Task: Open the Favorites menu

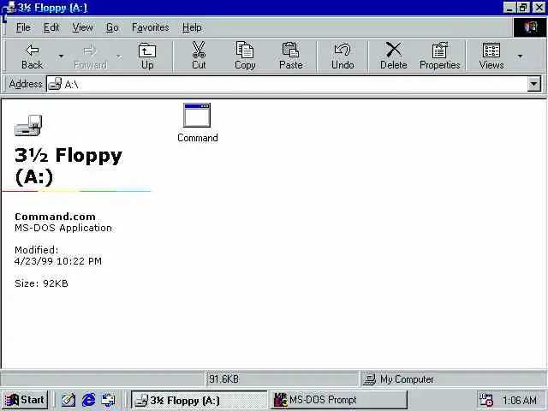Action: 151,27
